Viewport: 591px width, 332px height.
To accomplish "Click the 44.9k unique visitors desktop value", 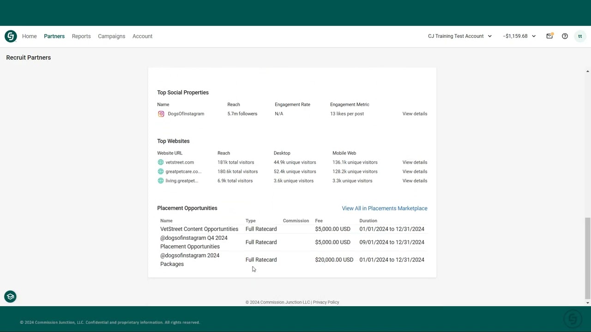I will point(295,162).
